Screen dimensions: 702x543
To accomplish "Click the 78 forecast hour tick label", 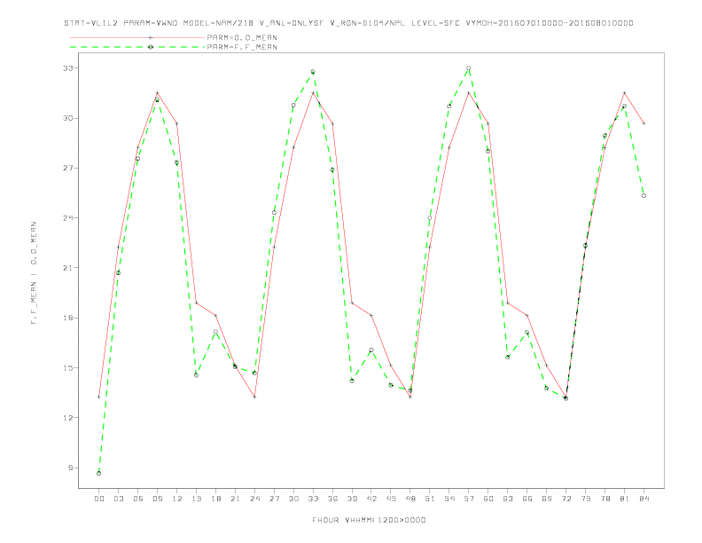I will pos(605,499).
